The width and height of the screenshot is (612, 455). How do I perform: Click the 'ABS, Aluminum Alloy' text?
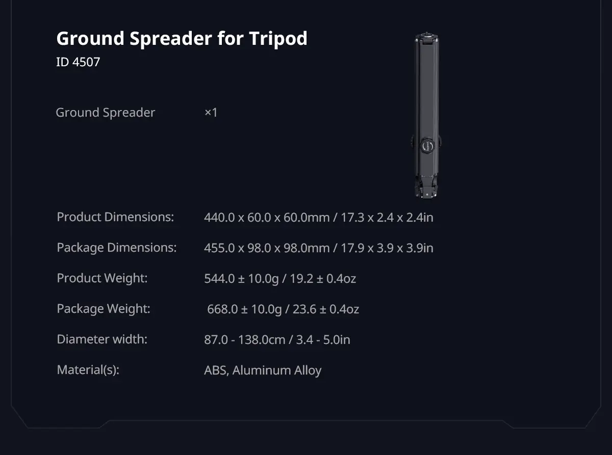tap(263, 370)
